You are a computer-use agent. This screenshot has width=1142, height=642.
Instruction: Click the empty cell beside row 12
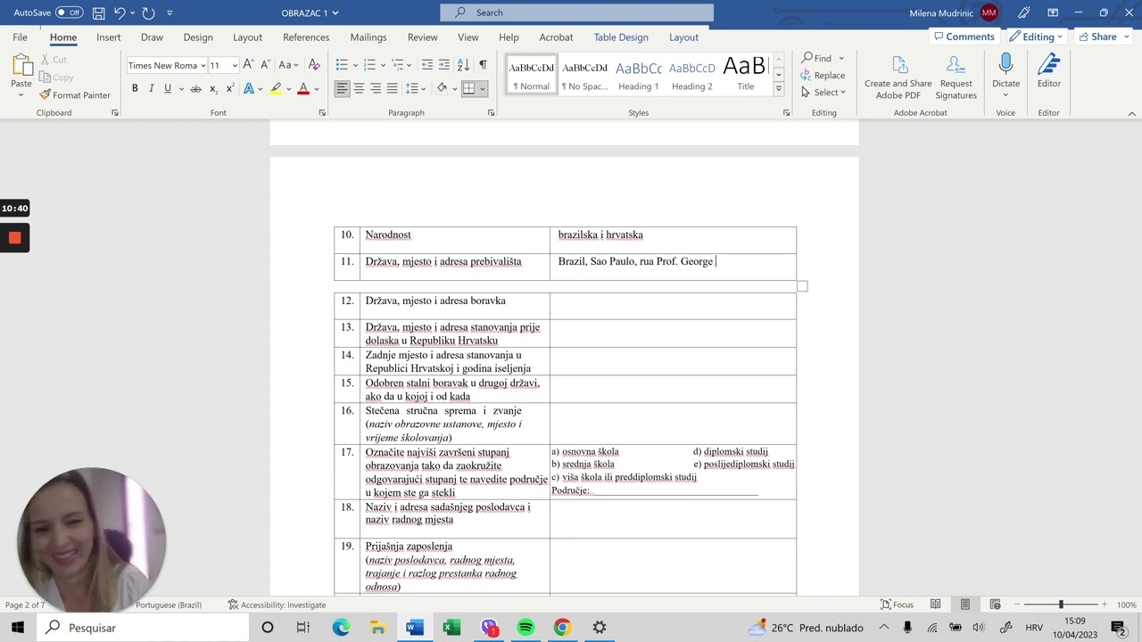point(673,306)
